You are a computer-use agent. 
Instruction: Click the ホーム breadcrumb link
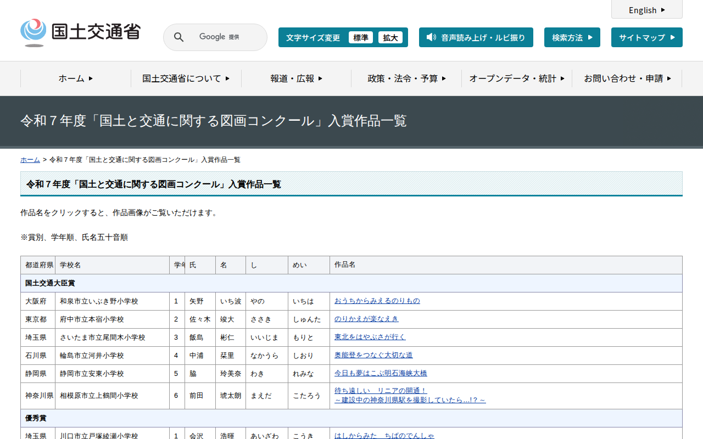tap(30, 160)
